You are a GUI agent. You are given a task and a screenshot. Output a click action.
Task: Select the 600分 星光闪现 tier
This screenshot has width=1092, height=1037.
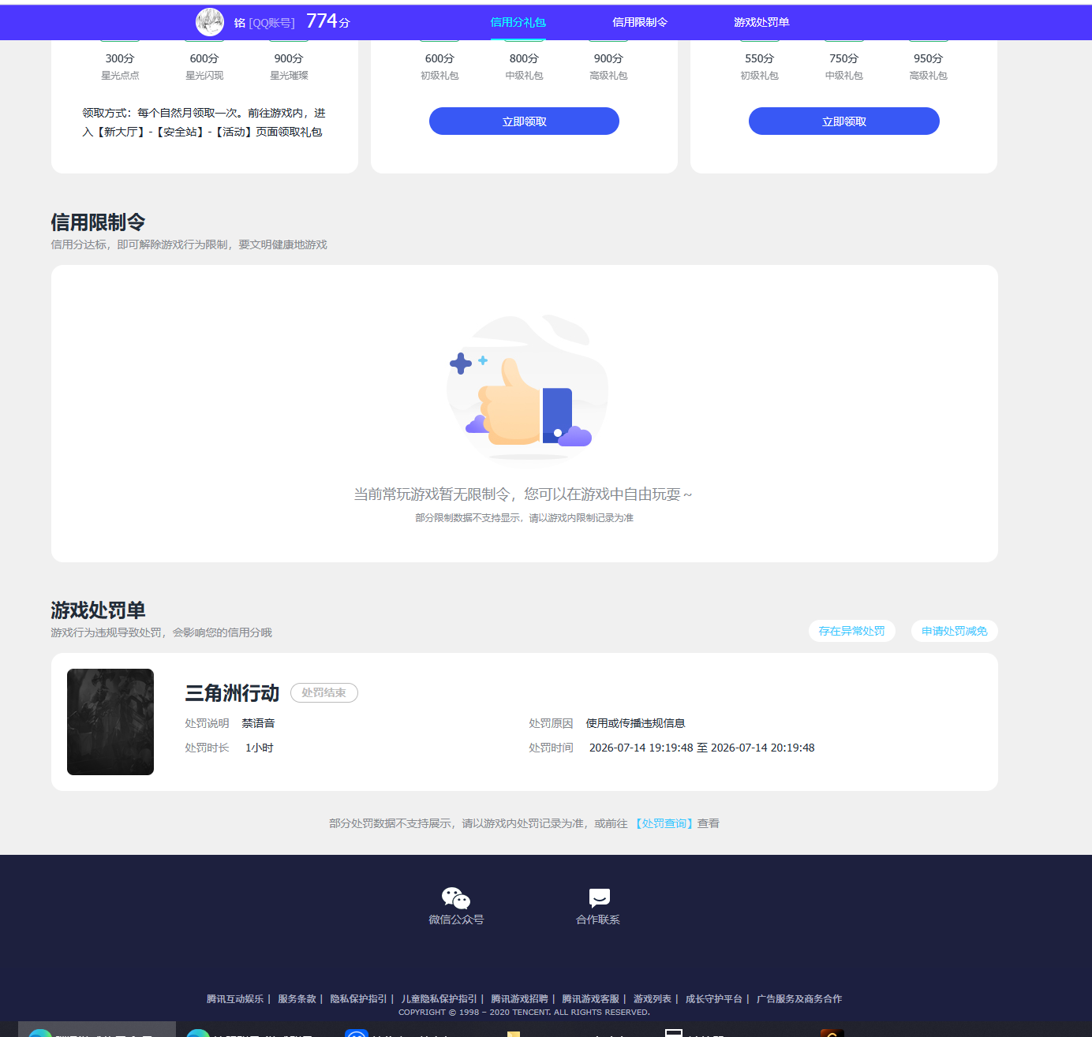204,66
